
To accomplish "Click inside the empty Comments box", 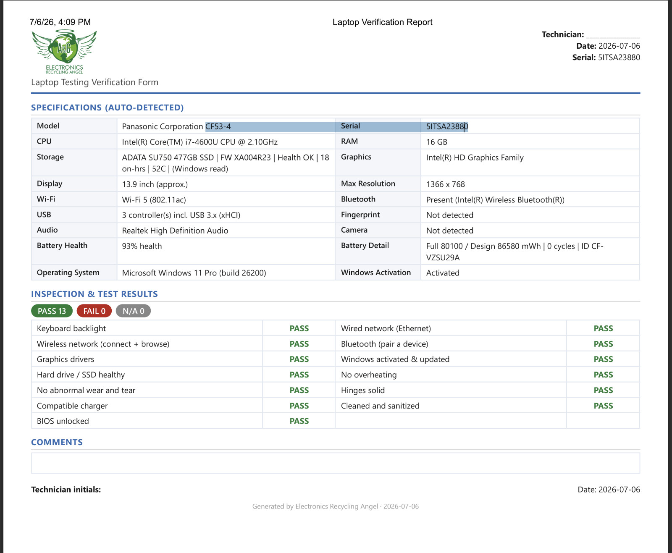I will 335,463.
